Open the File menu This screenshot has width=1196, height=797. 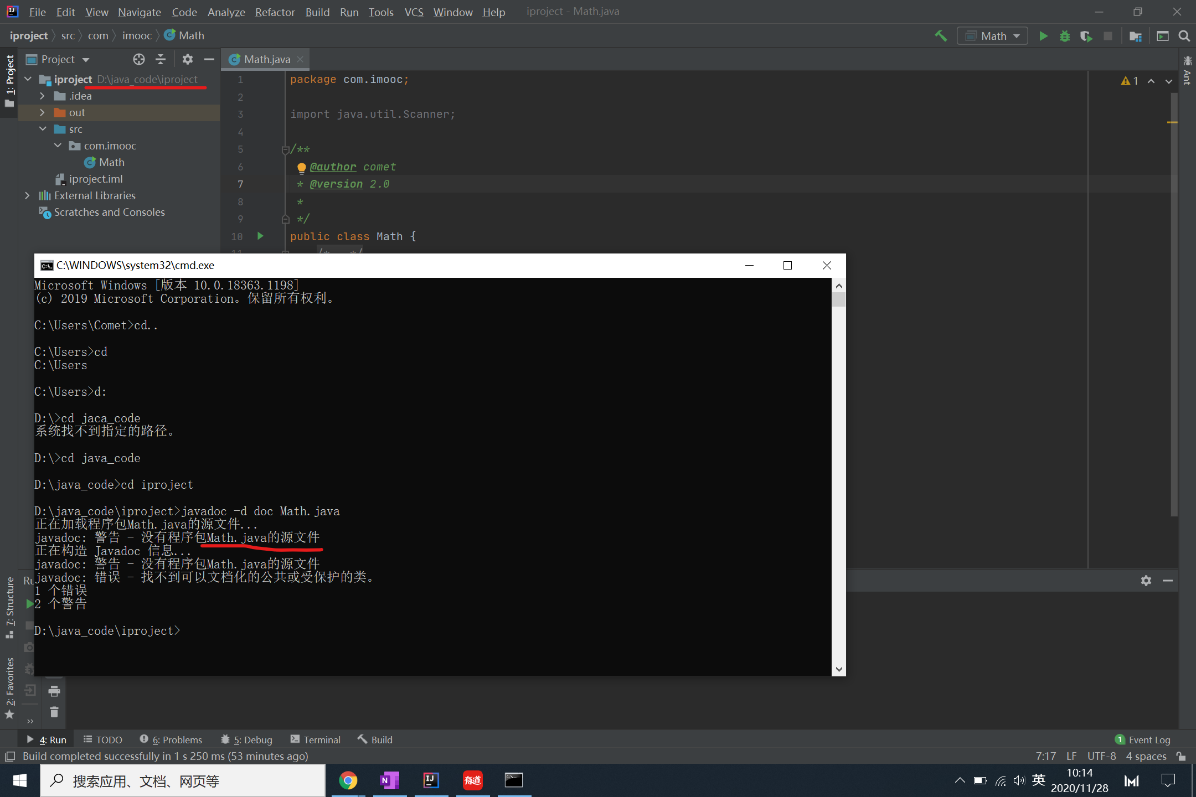click(37, 12)
